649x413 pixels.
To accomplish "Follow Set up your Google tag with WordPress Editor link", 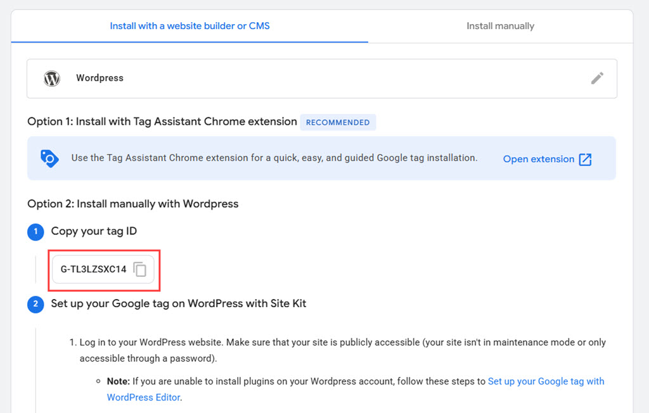I will point(356,389).
